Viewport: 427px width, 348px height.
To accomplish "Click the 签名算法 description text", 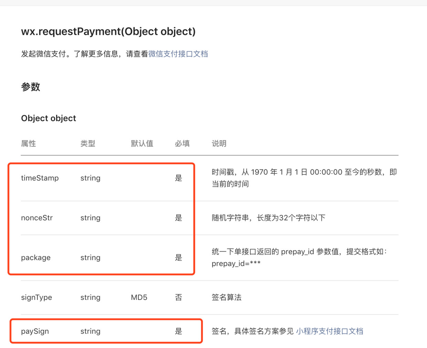I will point(227,297).
